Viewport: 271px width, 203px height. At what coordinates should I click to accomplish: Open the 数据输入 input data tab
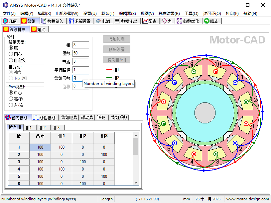click(x=53, y=21)
